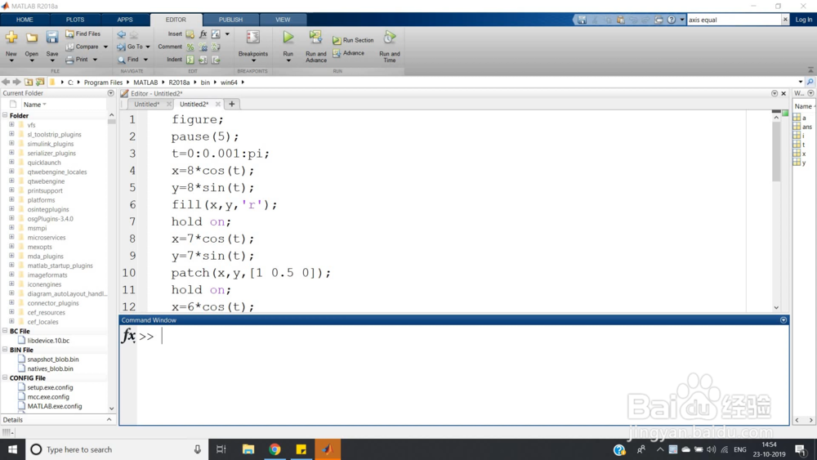The image size is (817, 460).
Task: Click the axis equal search field
Action: [733, 20]
